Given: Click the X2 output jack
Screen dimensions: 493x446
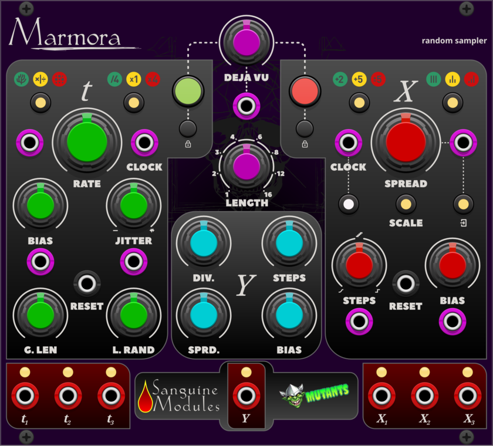Looking at the screenshot, I should pos(424,396).
